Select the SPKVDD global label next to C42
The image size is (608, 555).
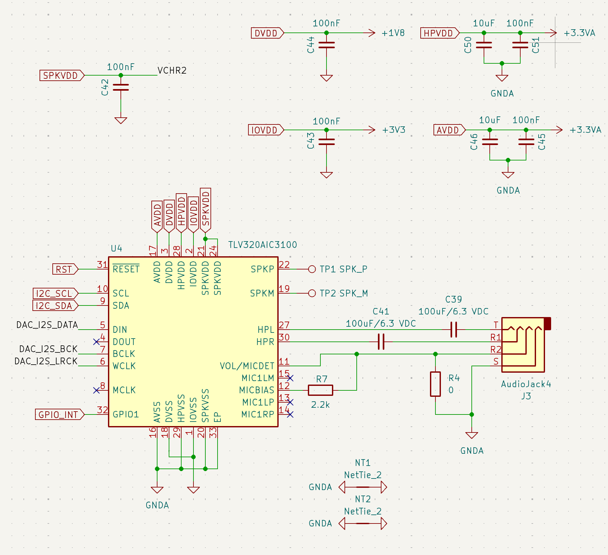point(62,76)
